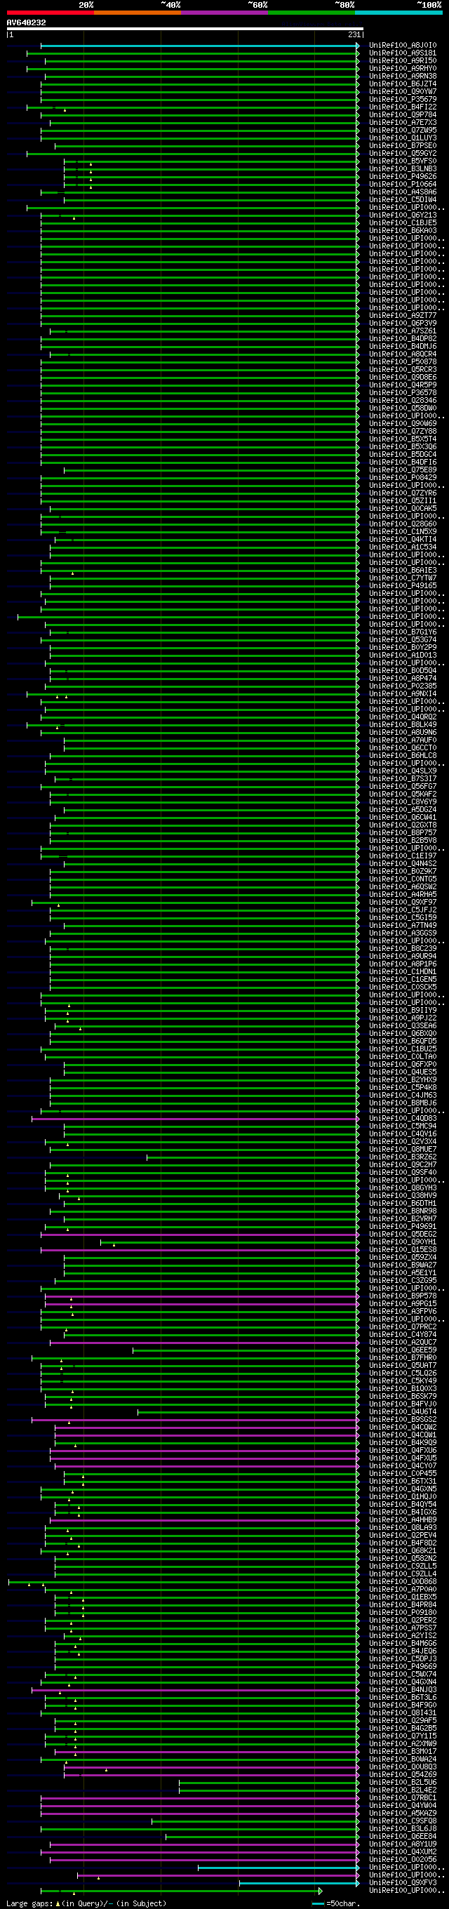The height and width of the screenshot is (1909, 449).
Task: Select the label UniRef100_B5VFS0
Action: point(403,161)
